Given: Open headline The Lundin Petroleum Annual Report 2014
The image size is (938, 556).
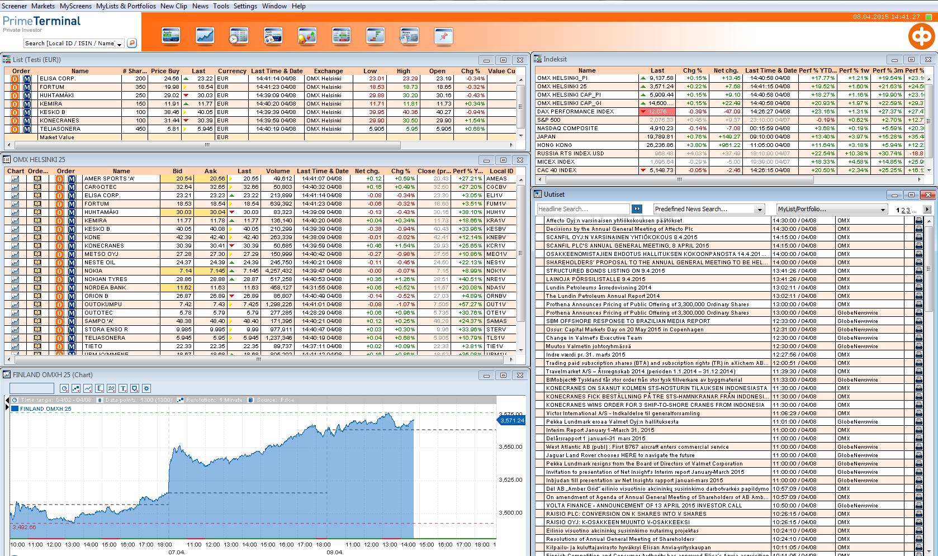Looking at the screenshot, I should 603,296.
